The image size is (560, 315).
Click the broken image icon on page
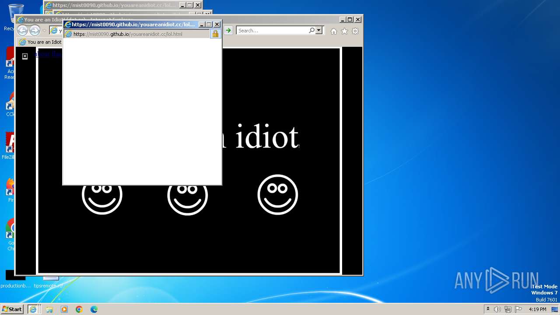(25, 56)
